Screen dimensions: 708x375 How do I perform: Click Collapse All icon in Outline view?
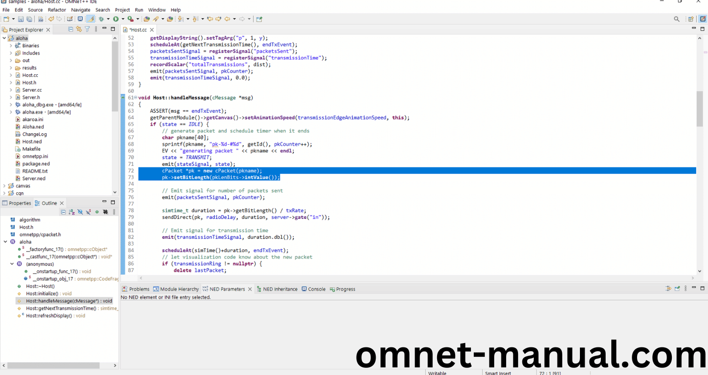(x=63, y=212)
